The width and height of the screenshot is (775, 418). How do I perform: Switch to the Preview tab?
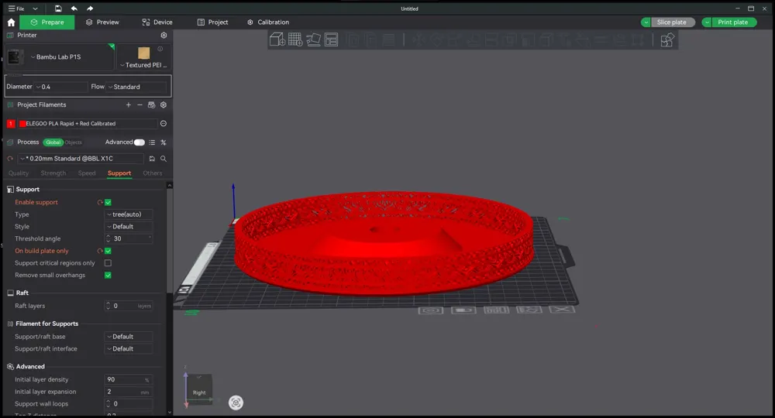[102, 22]
